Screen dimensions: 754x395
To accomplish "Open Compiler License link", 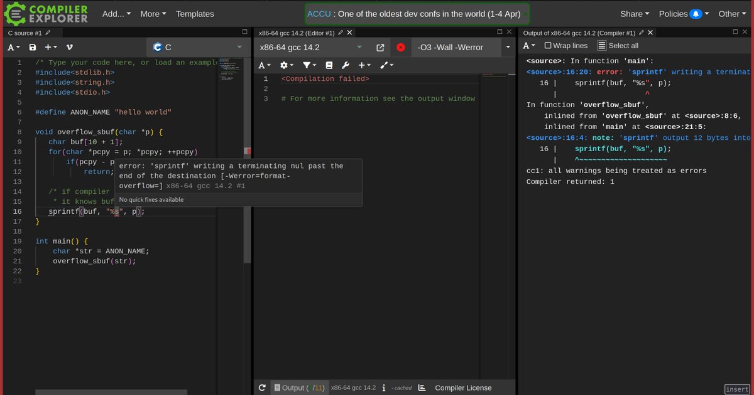I will pos(463,387).
